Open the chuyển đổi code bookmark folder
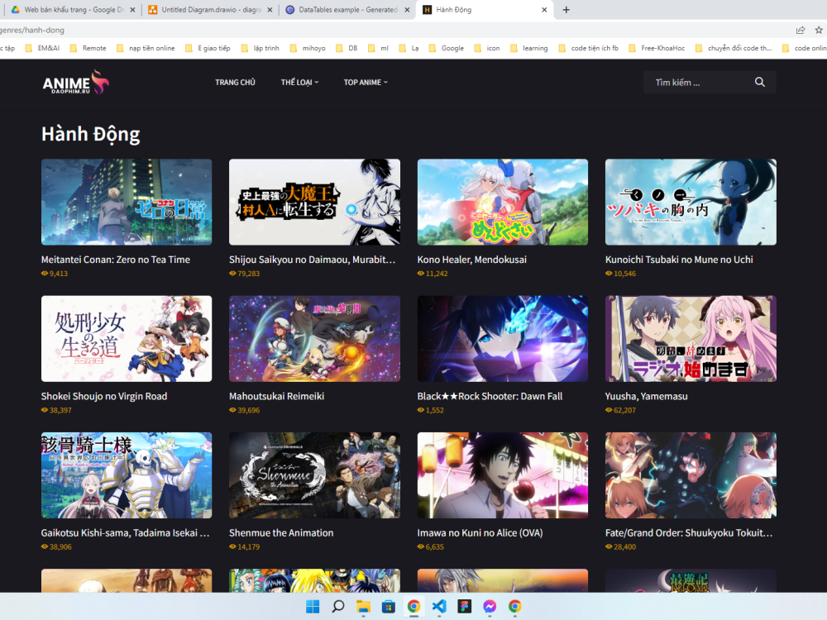Screen dimensions: 827x620 733,48
